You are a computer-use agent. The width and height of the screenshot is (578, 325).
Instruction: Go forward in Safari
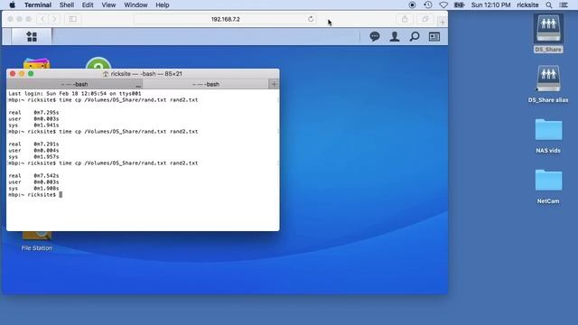[54, 19]
